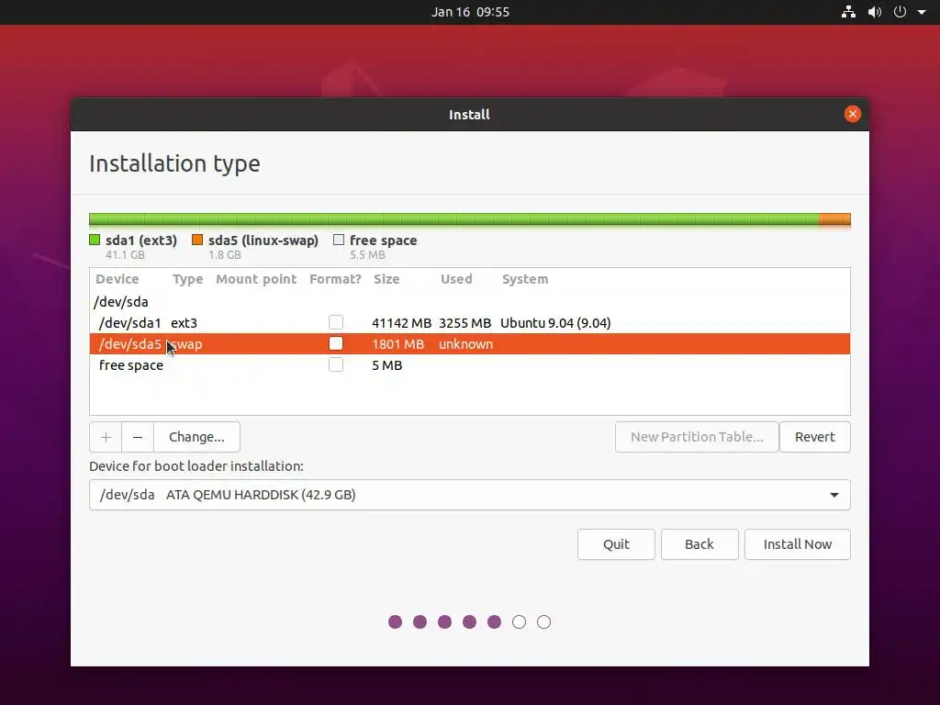Toggle the format checkbox for /dev/sda1
The image size is (940, 705).
(336, 322)
